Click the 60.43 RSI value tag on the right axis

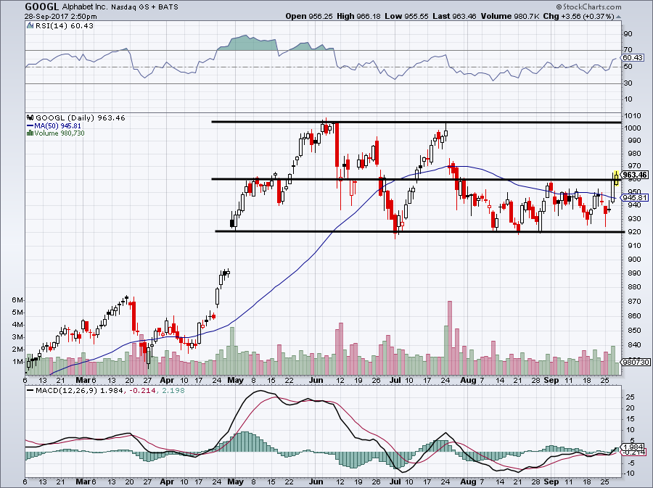click(x=633, y=58)
